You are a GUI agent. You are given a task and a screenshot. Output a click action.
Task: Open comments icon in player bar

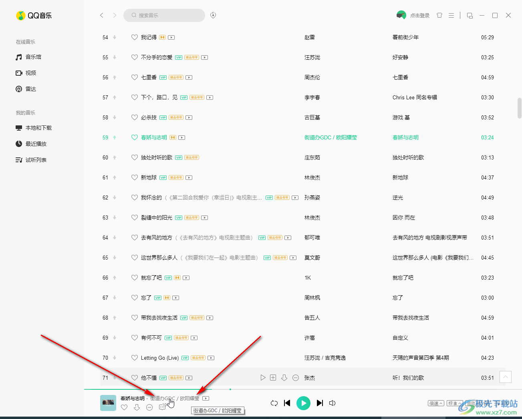[x=162, y=407]
